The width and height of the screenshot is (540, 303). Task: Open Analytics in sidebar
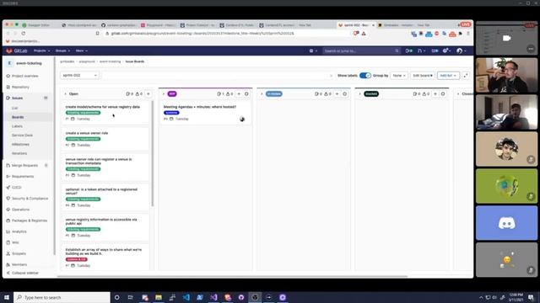[19, 231]
